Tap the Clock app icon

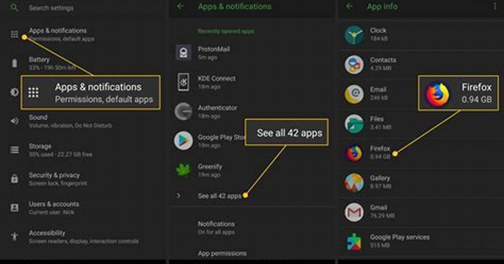point(354,34)
